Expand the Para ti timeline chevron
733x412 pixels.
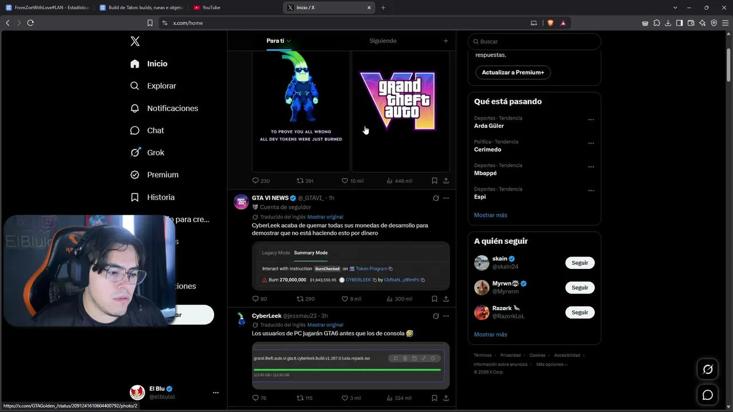289,41
